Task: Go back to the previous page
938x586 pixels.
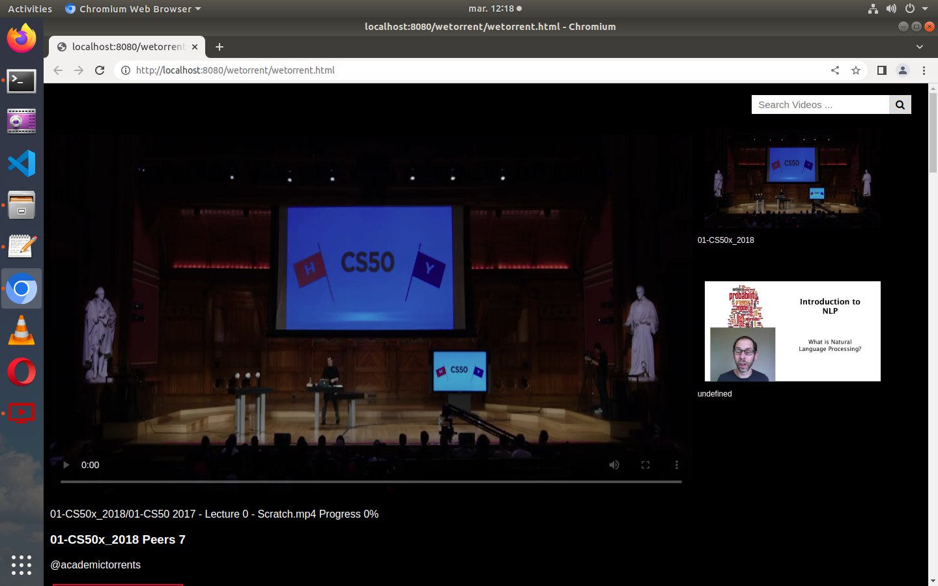Action: tap(58, 70)
